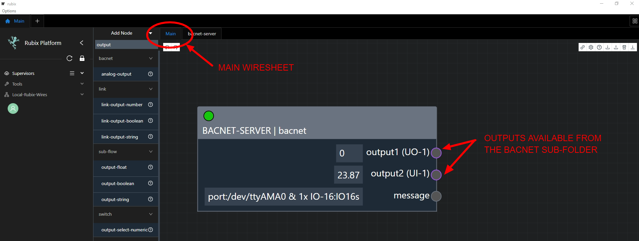Expand the Supervisors section chevron
The height and width of the screenshot is (241, 639).
82,73
